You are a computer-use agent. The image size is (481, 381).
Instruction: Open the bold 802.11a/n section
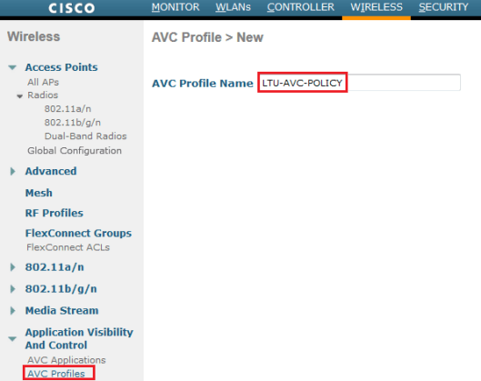click(55, 267)
